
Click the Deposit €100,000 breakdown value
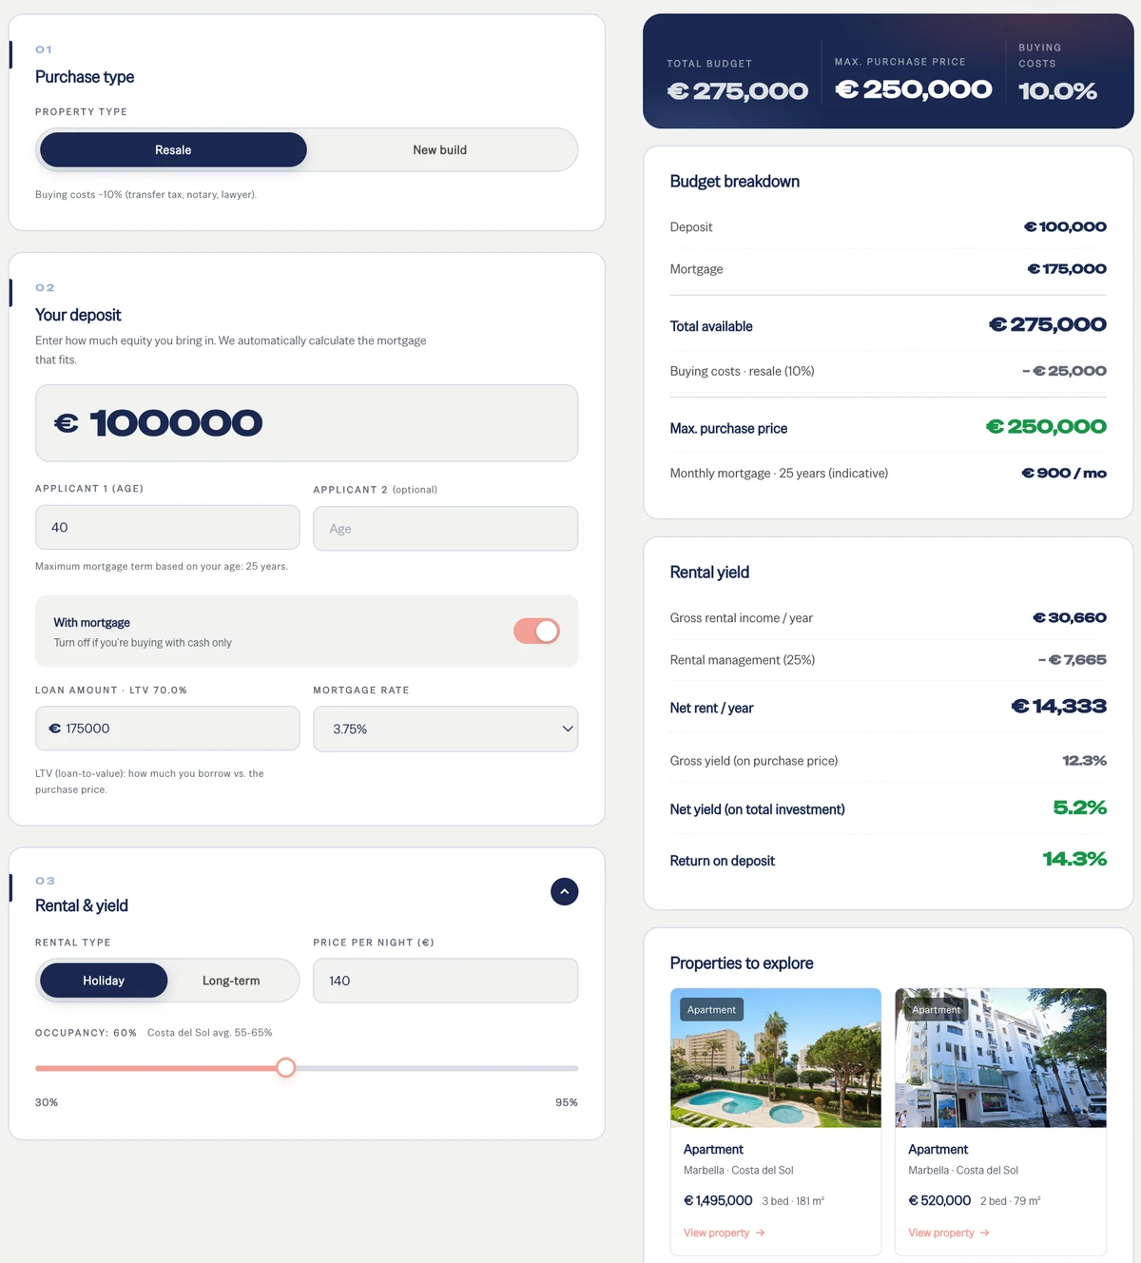tap(1065, 227)
